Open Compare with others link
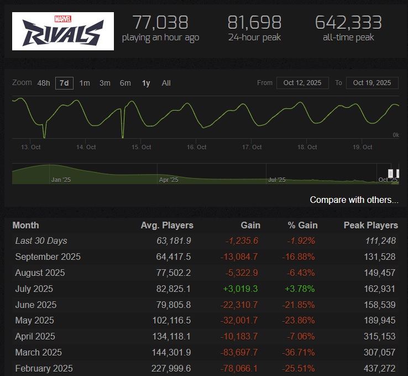Image resolution: width=408 pixels, height=376 pixels. tap(354, 200)
